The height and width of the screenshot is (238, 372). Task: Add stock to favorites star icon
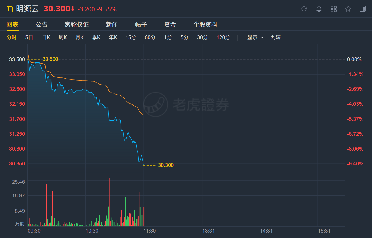point(348,9)
